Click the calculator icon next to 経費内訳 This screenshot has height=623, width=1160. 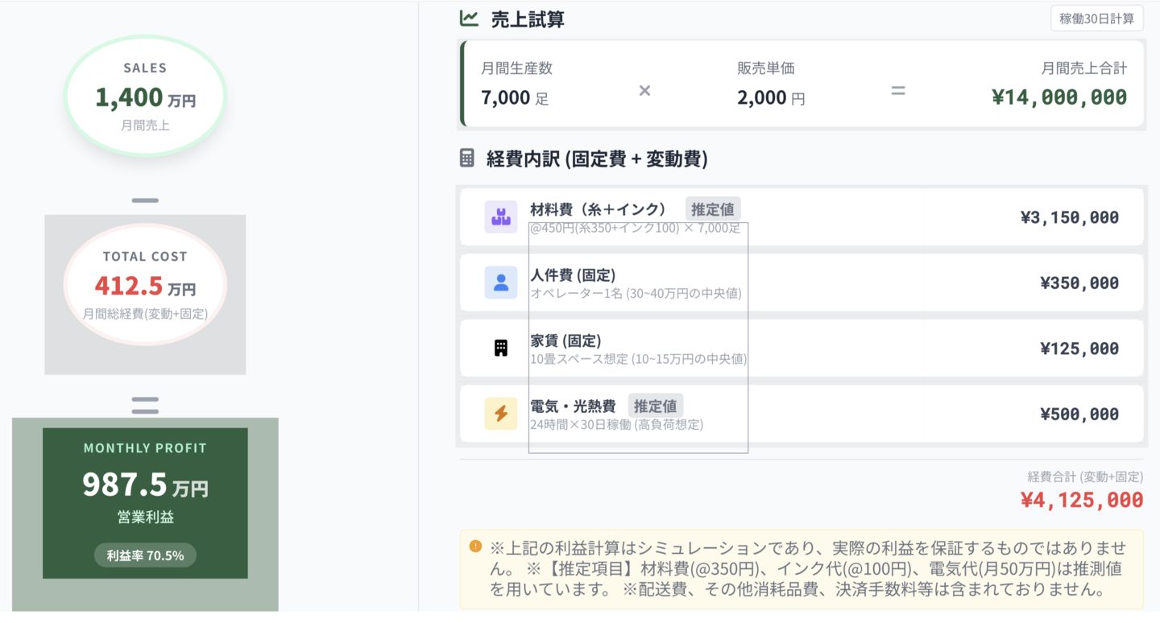coord(467,158)
